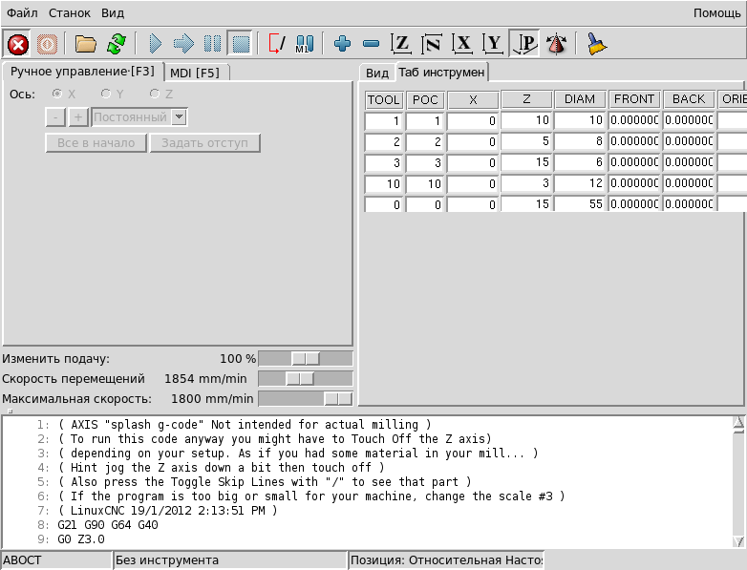Zoom out with blue minus icon
747x570 pixels.
click(x=372, y=44)
